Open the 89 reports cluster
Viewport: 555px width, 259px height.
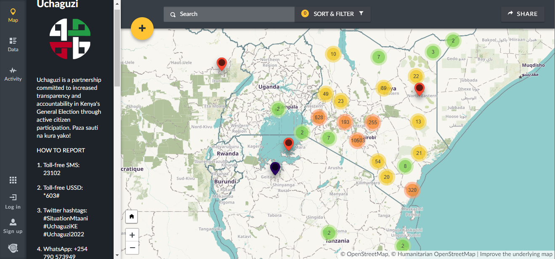tap(383, 88)
